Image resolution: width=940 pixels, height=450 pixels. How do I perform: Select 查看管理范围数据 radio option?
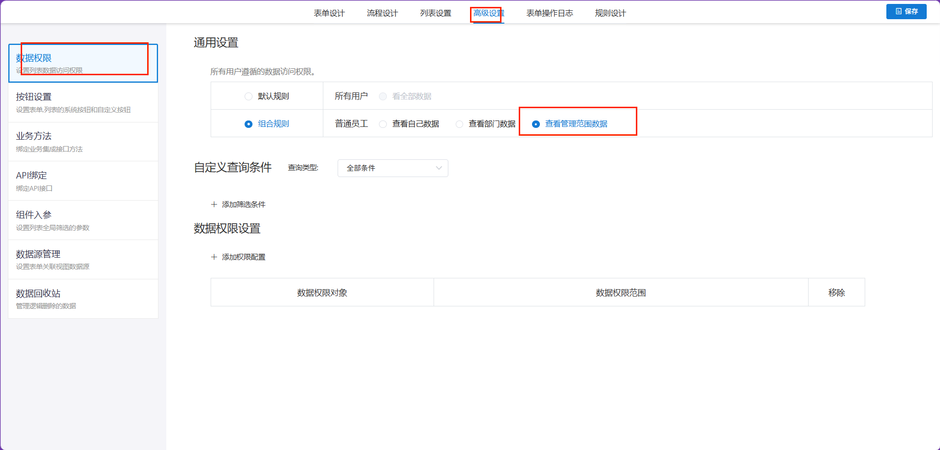pyautogui.click(x=536, y=124)
